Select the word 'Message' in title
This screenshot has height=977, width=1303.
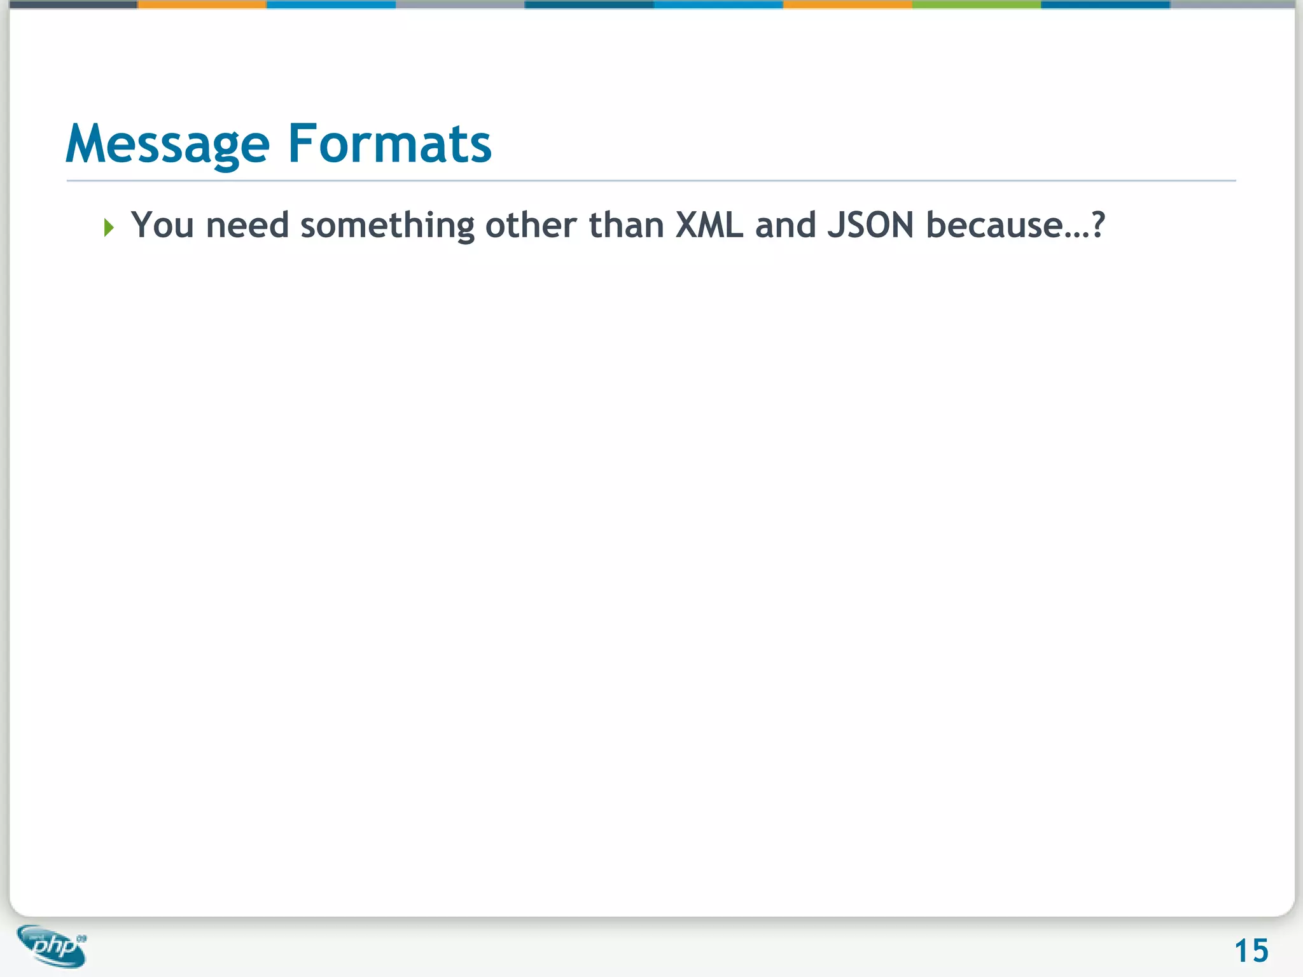168,145
